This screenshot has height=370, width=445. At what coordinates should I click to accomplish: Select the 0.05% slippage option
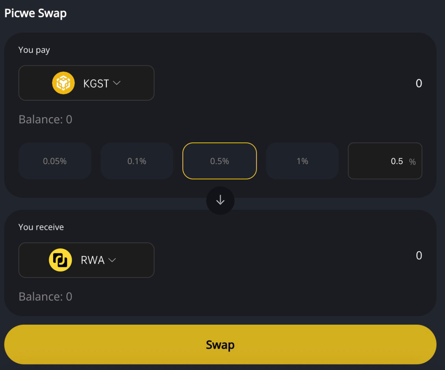click(55, 161)
